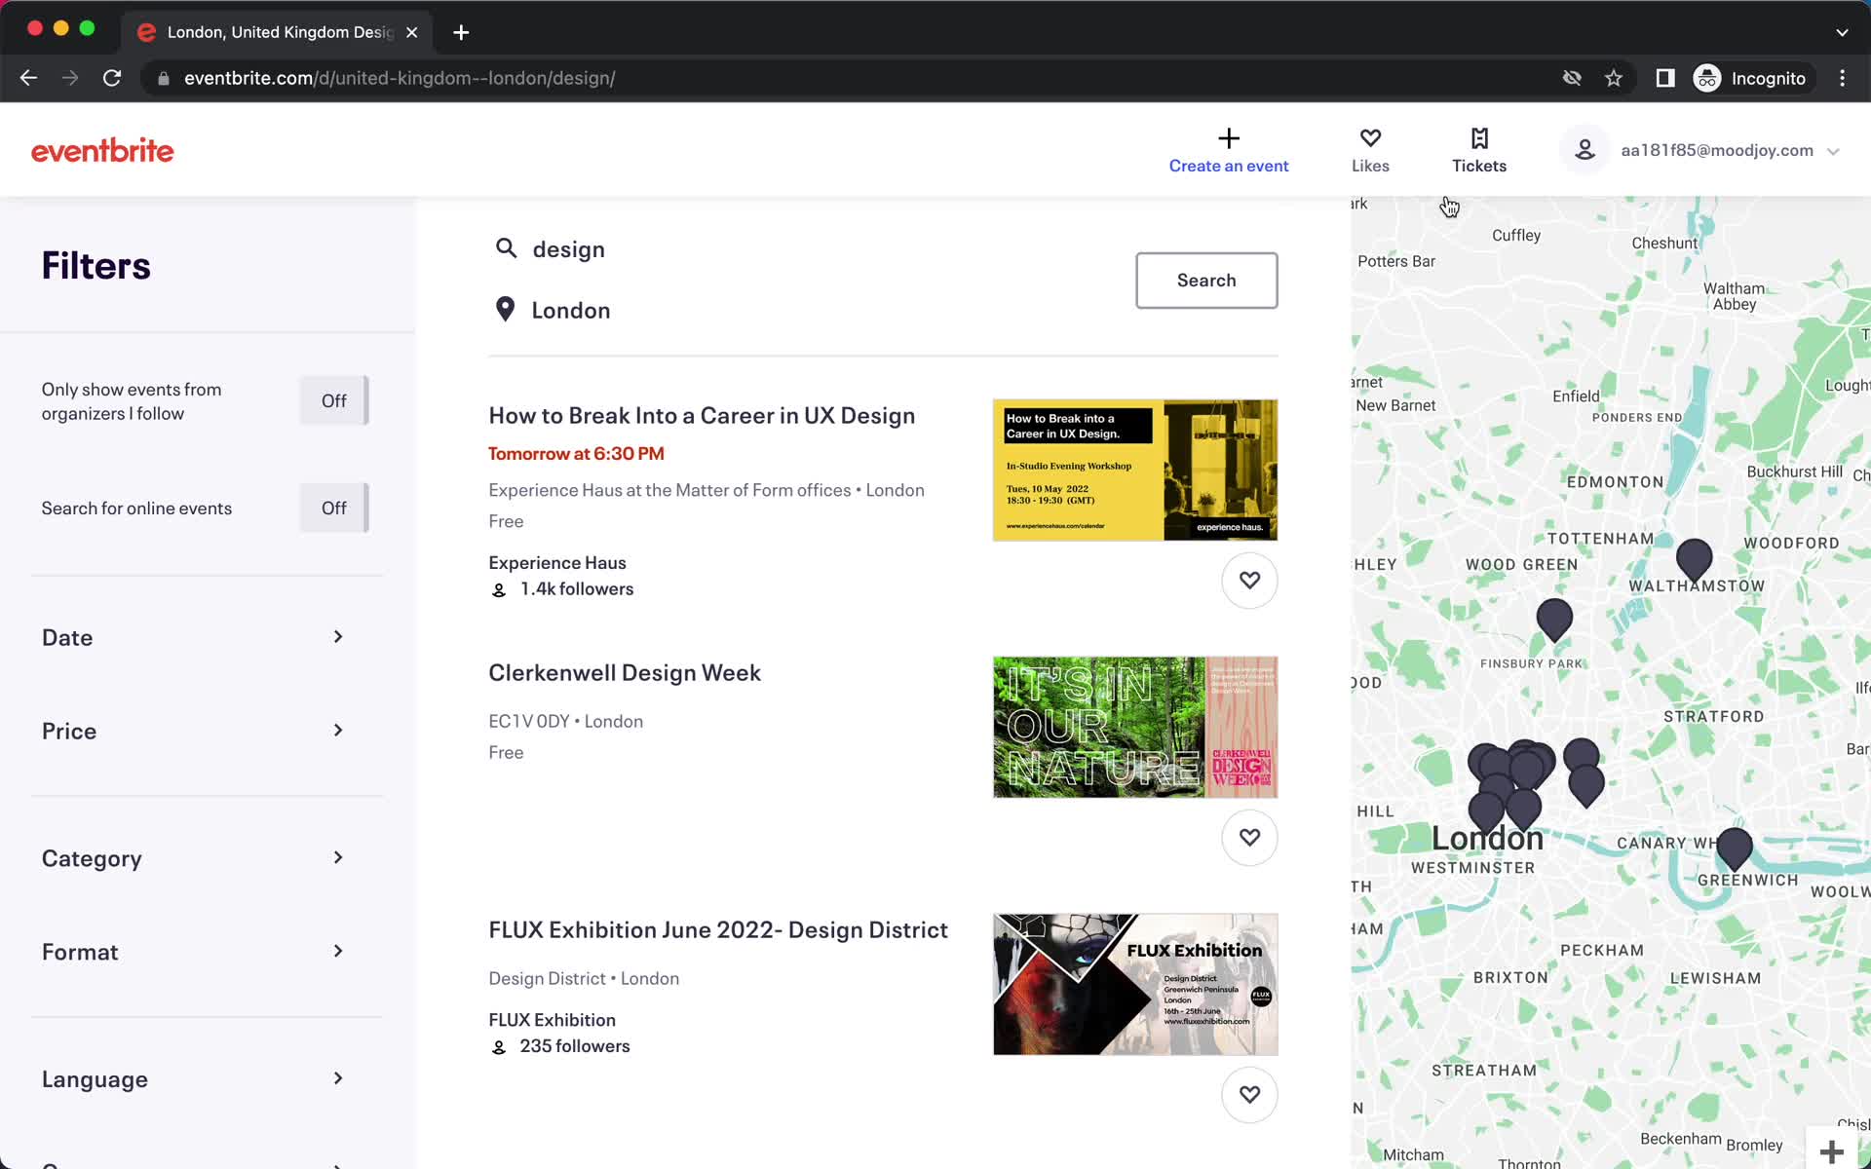1871x1169 pixels.
Task: Open How to Break Into a Career in UX Design
Action: [x=702, y=416]
